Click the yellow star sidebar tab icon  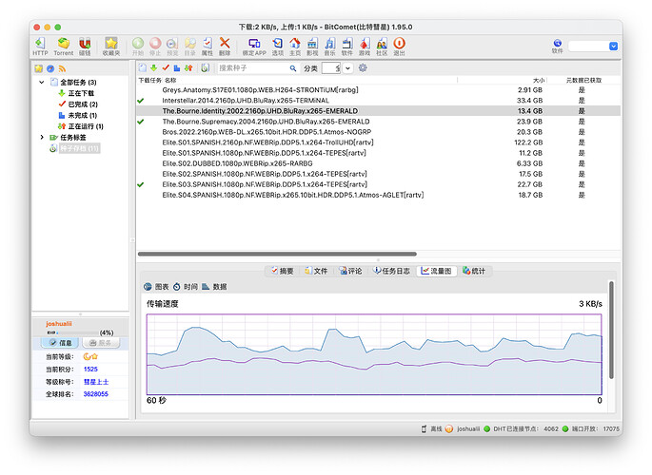click(39, 68)
